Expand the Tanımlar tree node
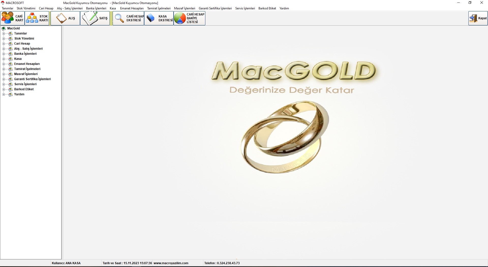488x267 pixels. point(4,33)
